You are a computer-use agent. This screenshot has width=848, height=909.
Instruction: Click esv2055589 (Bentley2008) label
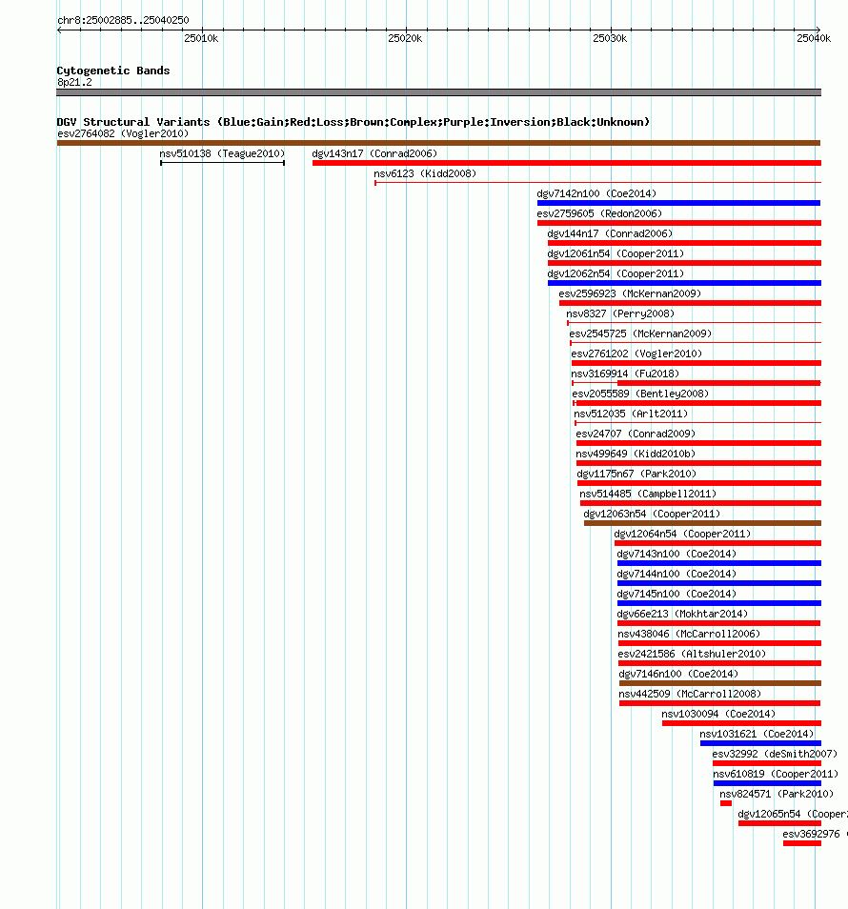640,394
